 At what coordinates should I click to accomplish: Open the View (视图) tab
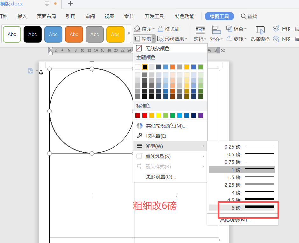click(110, 16)
